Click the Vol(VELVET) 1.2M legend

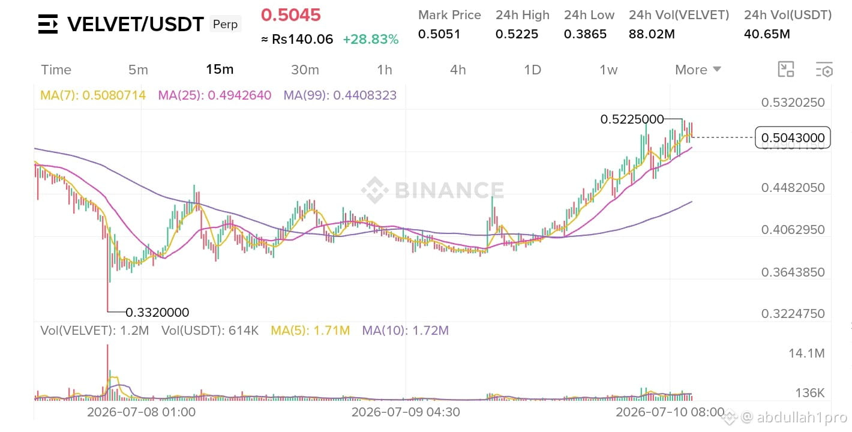coord(95,330)
